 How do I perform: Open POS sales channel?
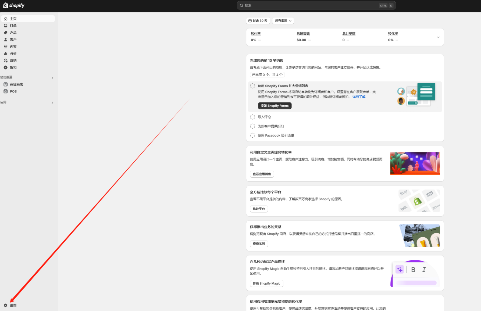[28, 91]
